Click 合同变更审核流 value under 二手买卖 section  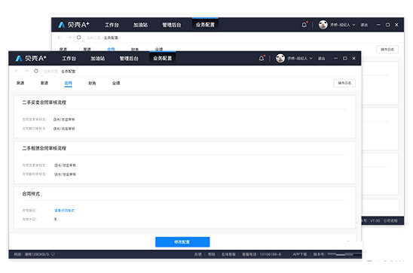64,120
